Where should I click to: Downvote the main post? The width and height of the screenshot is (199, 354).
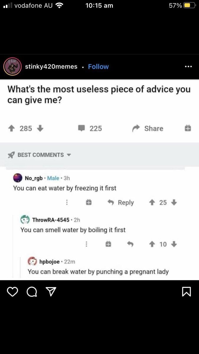(40, 128)
